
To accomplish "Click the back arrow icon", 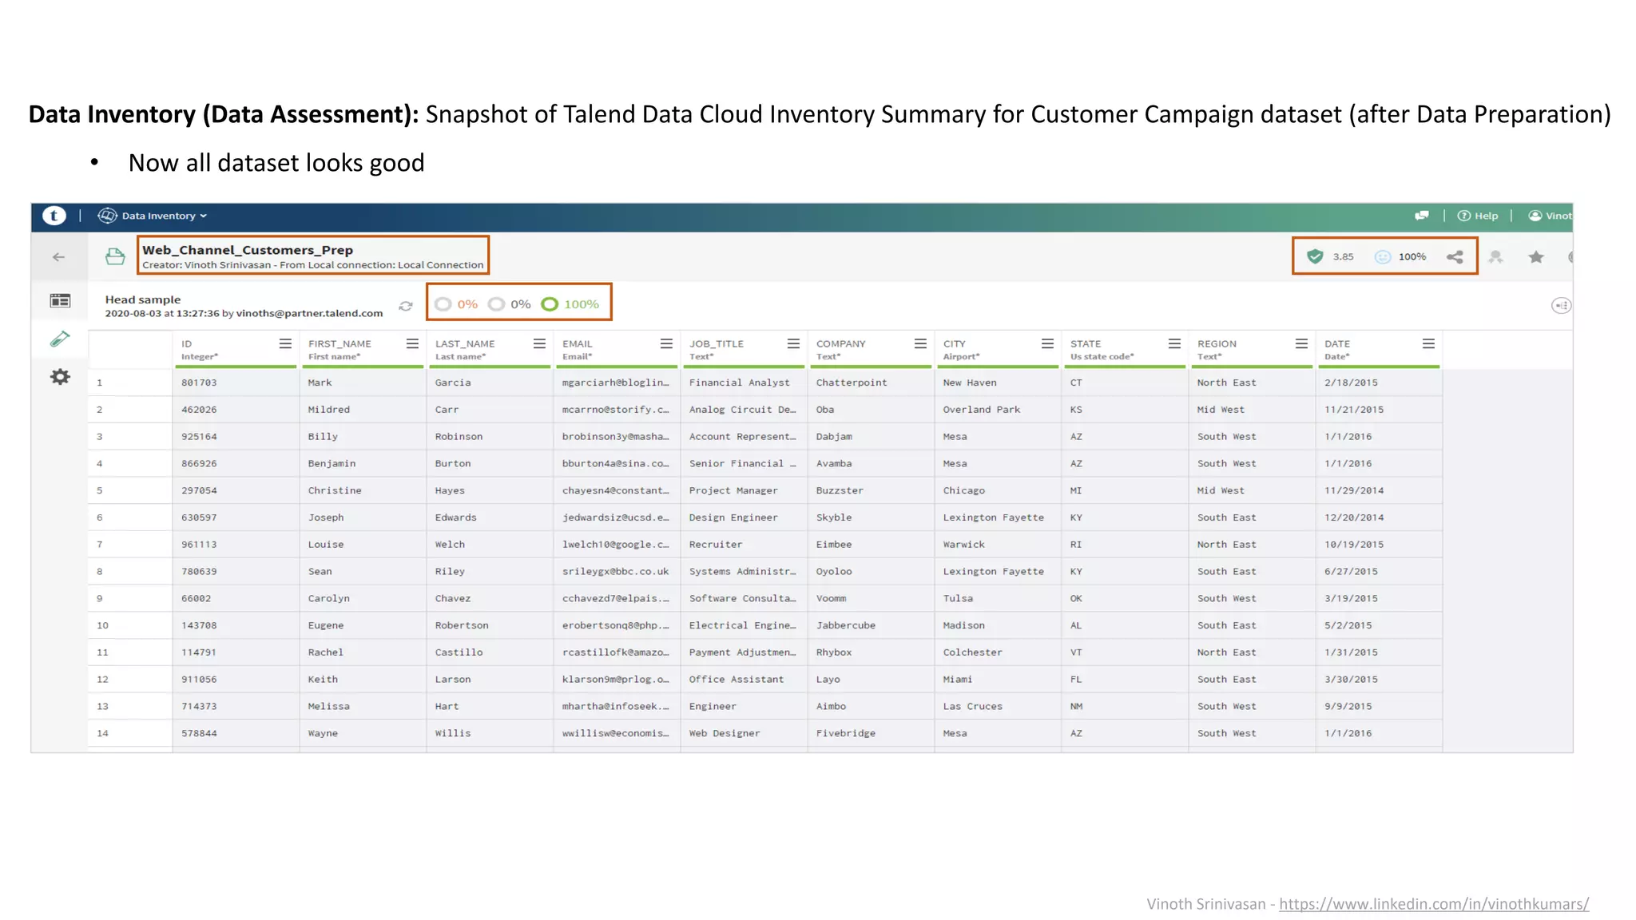I will click(58, 257).
